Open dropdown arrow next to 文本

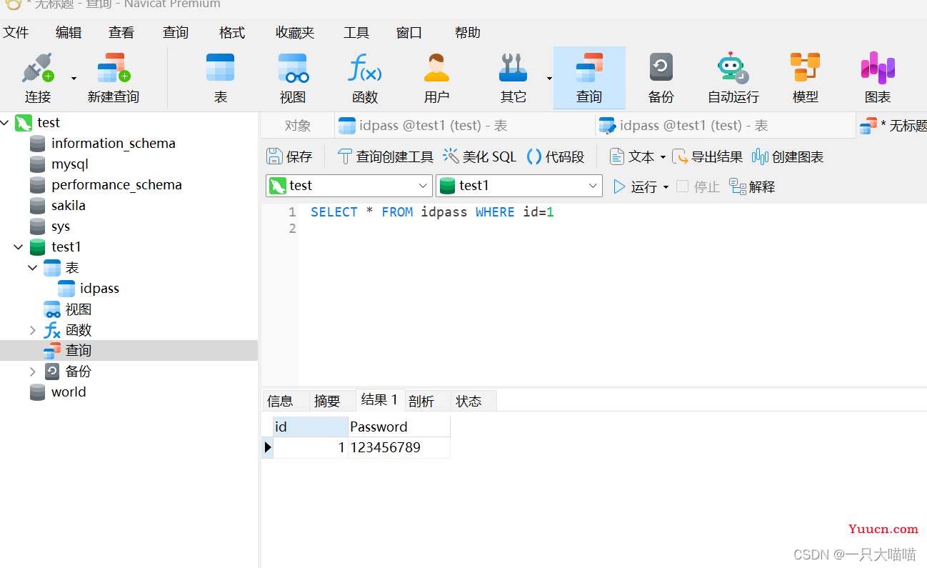(663, 157)
